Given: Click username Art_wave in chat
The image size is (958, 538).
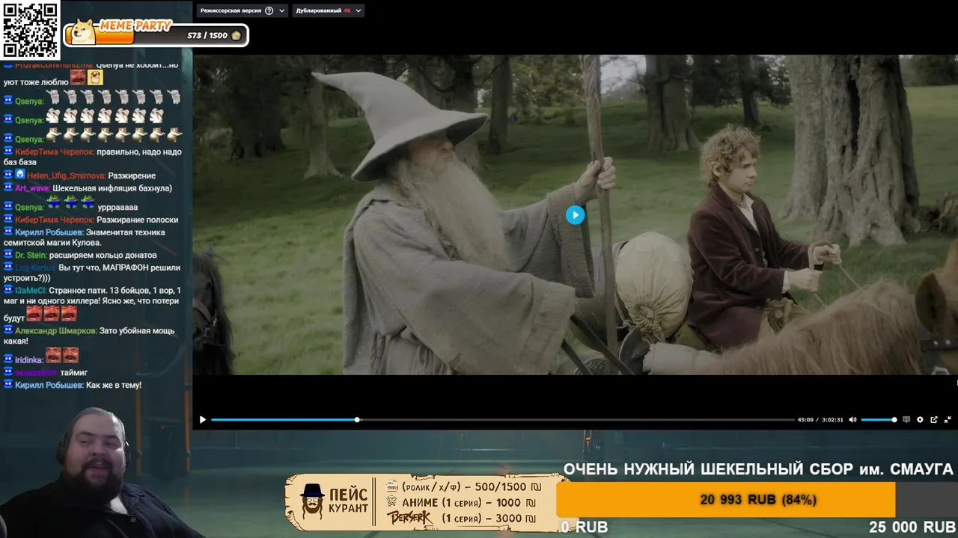Looking at the screenshot, I should click(32, 188).
